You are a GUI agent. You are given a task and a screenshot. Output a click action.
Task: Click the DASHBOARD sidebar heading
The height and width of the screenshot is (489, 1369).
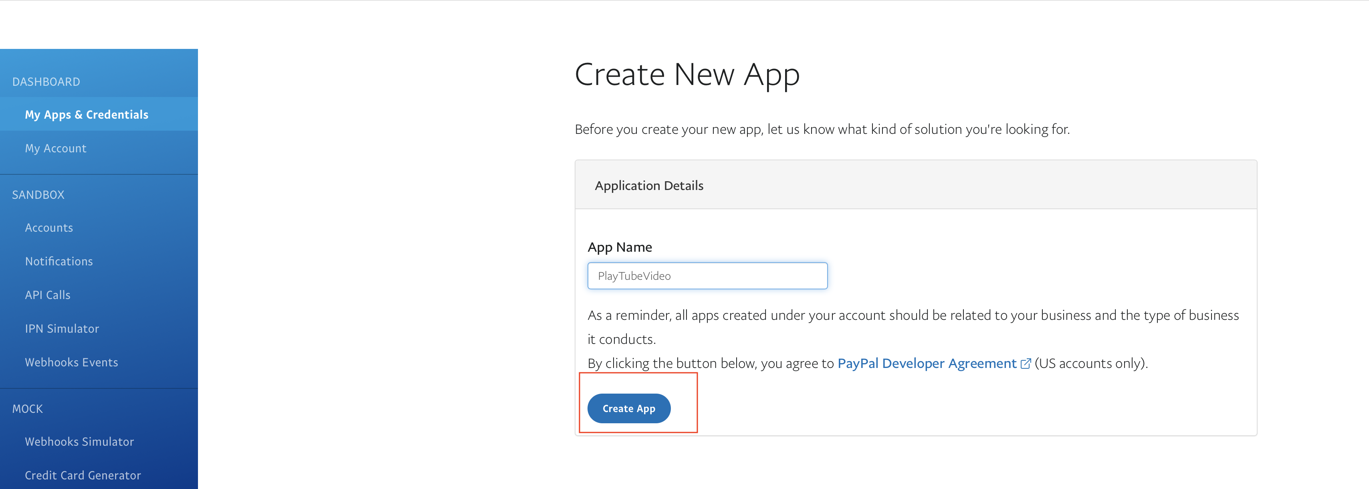pos(46,82)
